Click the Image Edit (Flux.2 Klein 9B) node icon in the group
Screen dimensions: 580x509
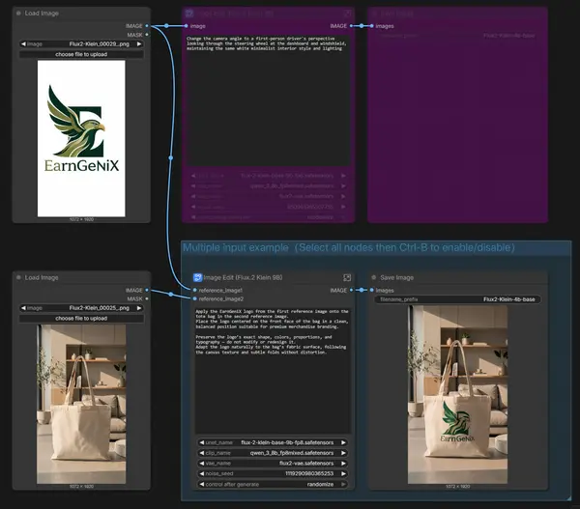point(197,277)
